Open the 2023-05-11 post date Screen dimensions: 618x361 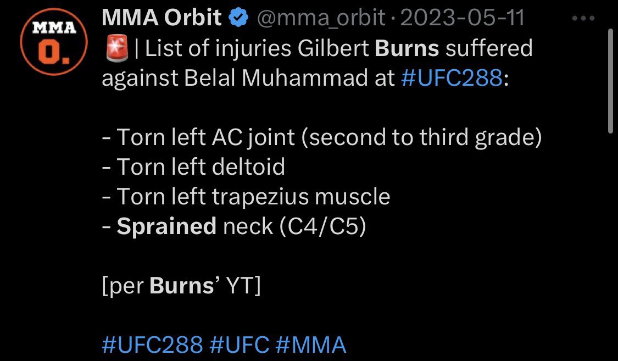pyautogui.click(x=463, y=18)
